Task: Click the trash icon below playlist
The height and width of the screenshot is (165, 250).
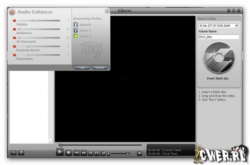Action: click(x=21, y=153)
